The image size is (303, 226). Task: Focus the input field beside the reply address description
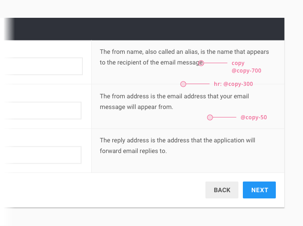pos(42,155)
